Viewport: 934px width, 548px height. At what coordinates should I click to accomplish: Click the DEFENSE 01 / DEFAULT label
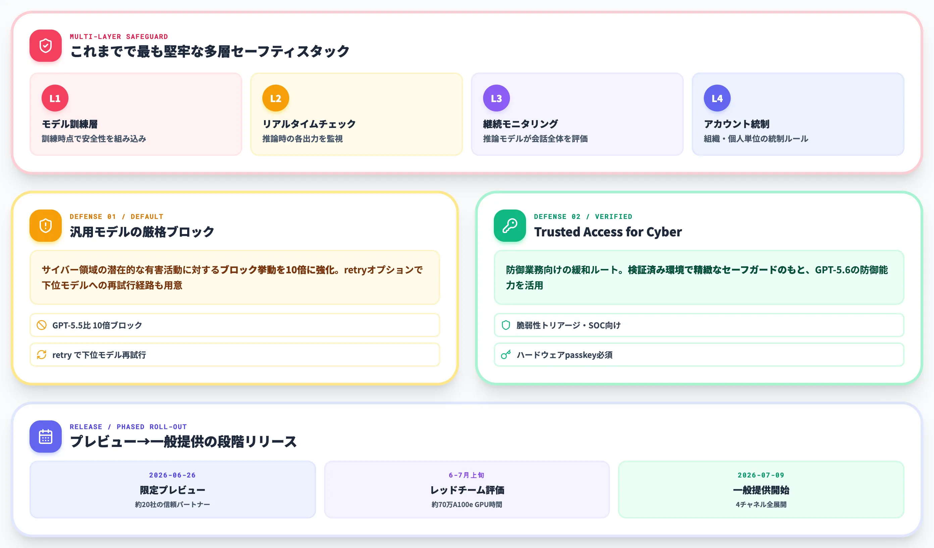[x=116, y=216]
